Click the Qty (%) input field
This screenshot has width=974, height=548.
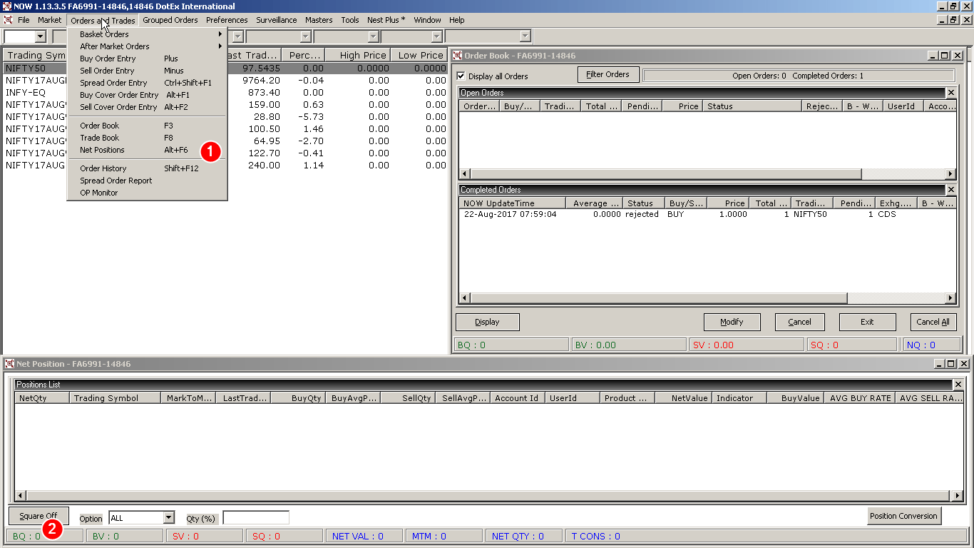(256, 518)
